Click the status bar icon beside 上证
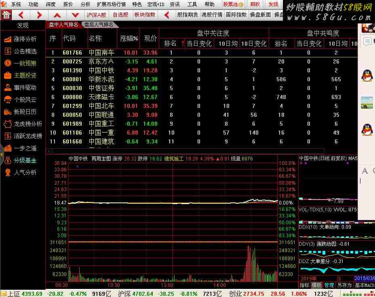 (x=3, y=294)
